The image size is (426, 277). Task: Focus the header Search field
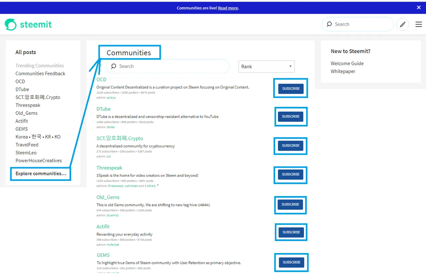pyautogui.click(x=358, y=24)
